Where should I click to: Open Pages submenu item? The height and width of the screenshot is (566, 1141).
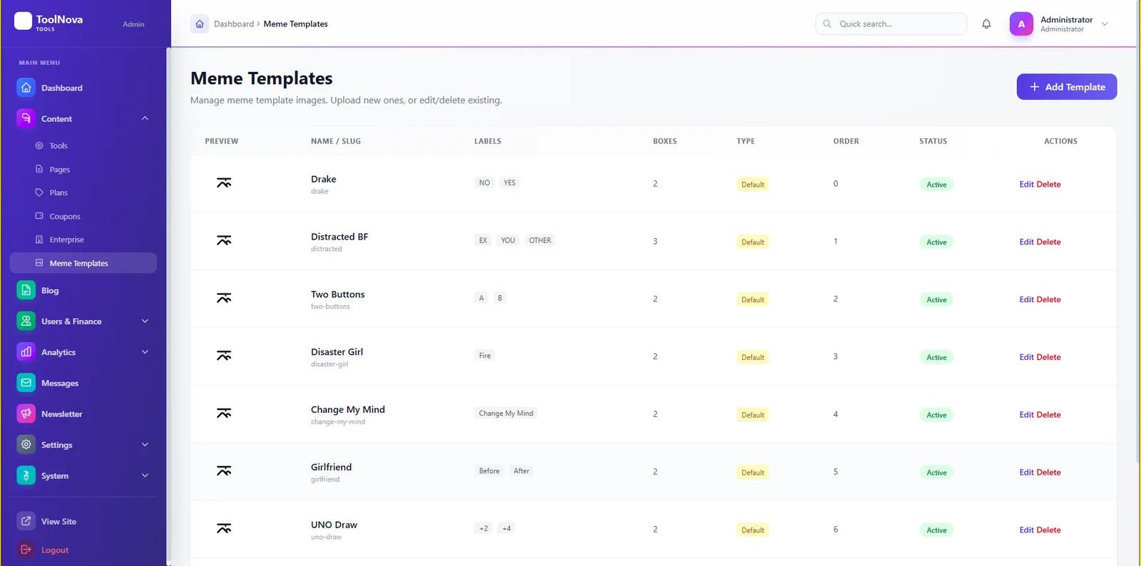coord(60,170)
